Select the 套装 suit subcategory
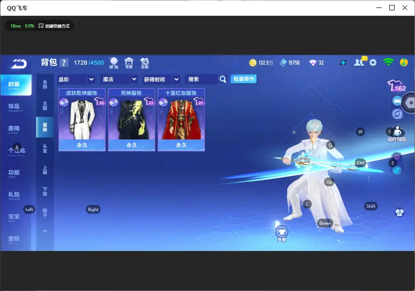Viewport: 415px width, 291px height. pyautogui.click(x=45, y=127)
